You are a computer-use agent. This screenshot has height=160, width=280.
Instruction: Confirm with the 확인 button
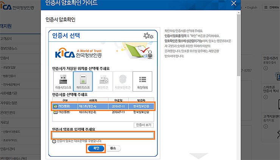pyautogui.click(x=96, y=148)
